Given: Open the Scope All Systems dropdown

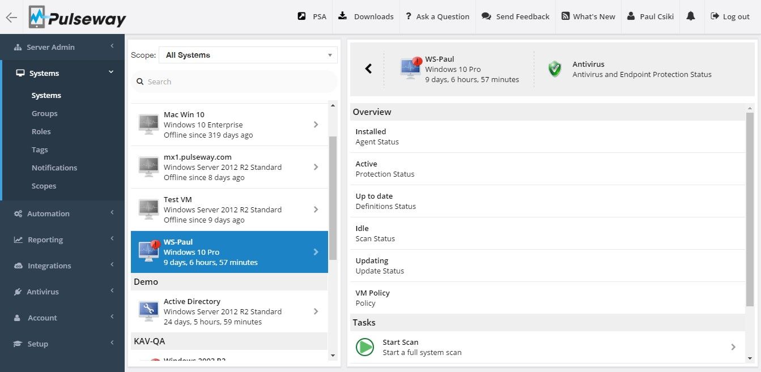Looking at the screenshot, I should [x=248, y=55].
